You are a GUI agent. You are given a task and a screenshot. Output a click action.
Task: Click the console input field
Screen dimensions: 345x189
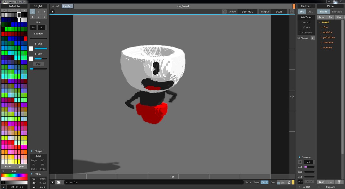pyautogui.click(x=153, y=182)
